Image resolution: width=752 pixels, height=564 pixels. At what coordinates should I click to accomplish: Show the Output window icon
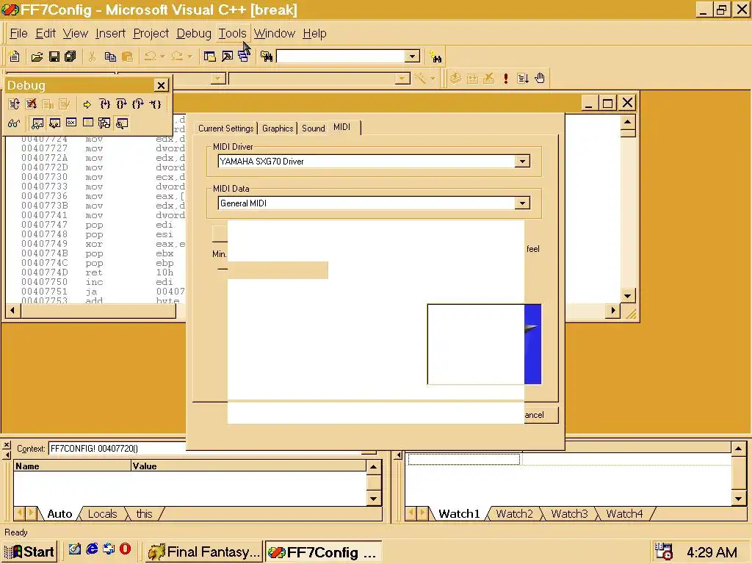coord(227,57)
